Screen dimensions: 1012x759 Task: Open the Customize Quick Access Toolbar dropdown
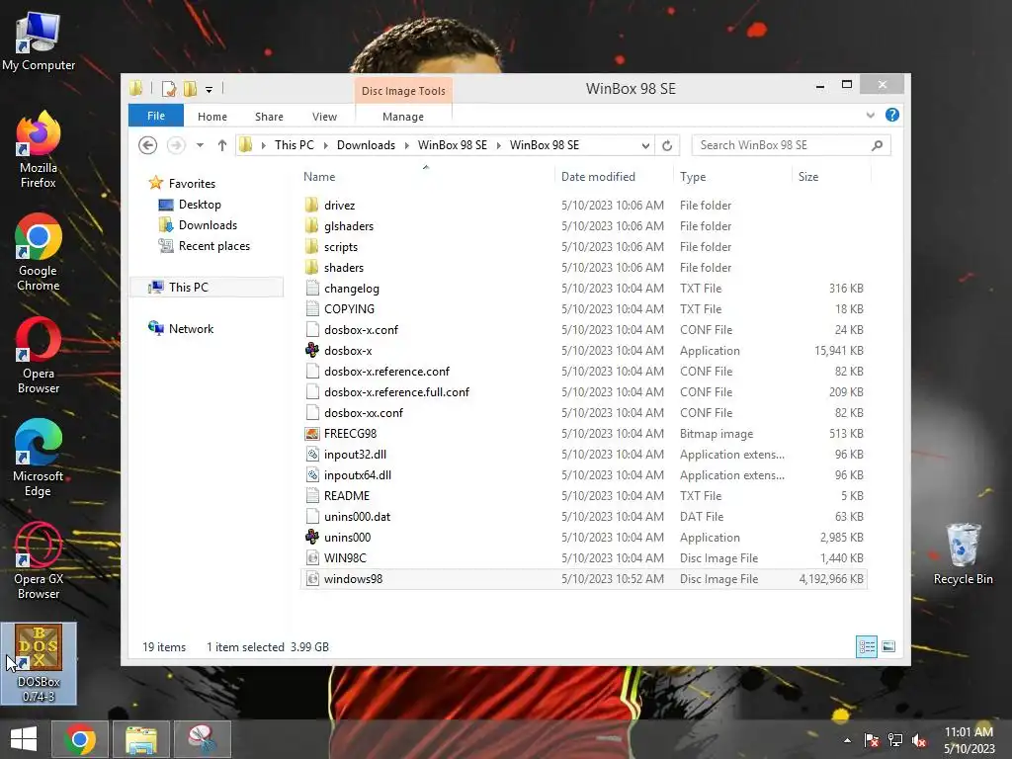click(x=210, y=89)
